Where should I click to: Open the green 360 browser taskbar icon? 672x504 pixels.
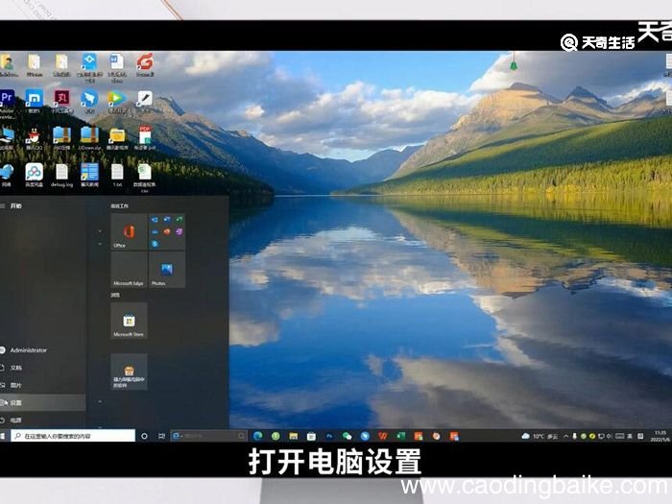coord(276,436)
